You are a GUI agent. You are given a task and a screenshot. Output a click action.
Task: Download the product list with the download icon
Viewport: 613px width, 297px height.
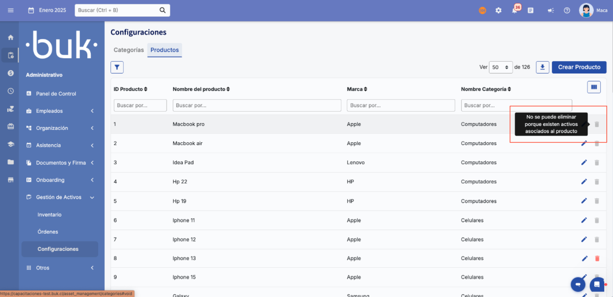tap(542, 67)
